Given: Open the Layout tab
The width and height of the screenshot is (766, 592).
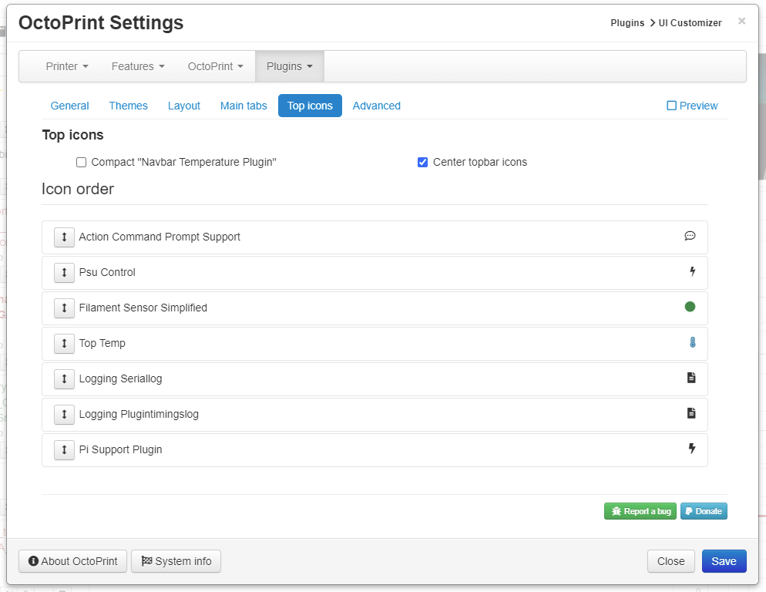Looking at the screenshot, I should pyautogui.click(x=183, y=106).
